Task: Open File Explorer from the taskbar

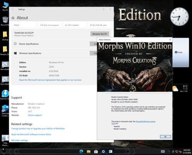Action: 89,152
